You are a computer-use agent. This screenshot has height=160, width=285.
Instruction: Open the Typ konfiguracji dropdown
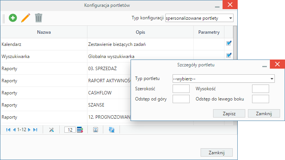tap(199, 18)
